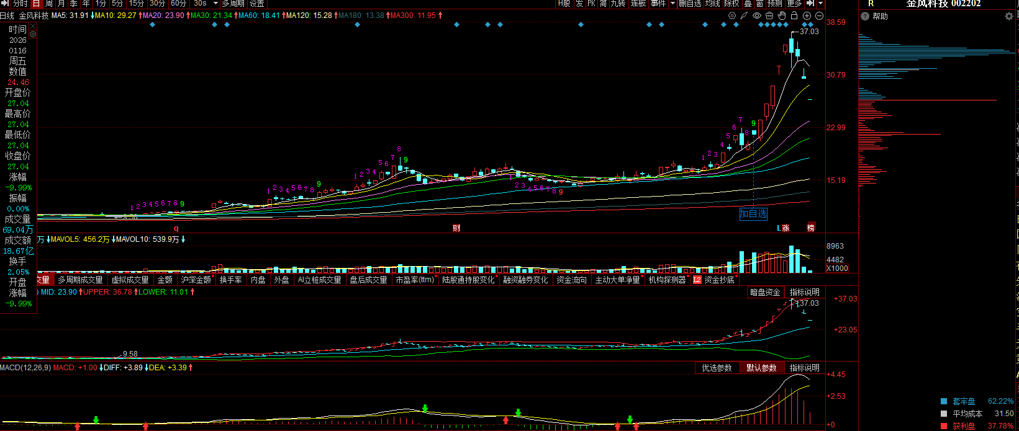The width and height of the screenshot is (1019, 431).
Task: Select the 虚拟成交量 indicator tab
Action: point(130,280)
